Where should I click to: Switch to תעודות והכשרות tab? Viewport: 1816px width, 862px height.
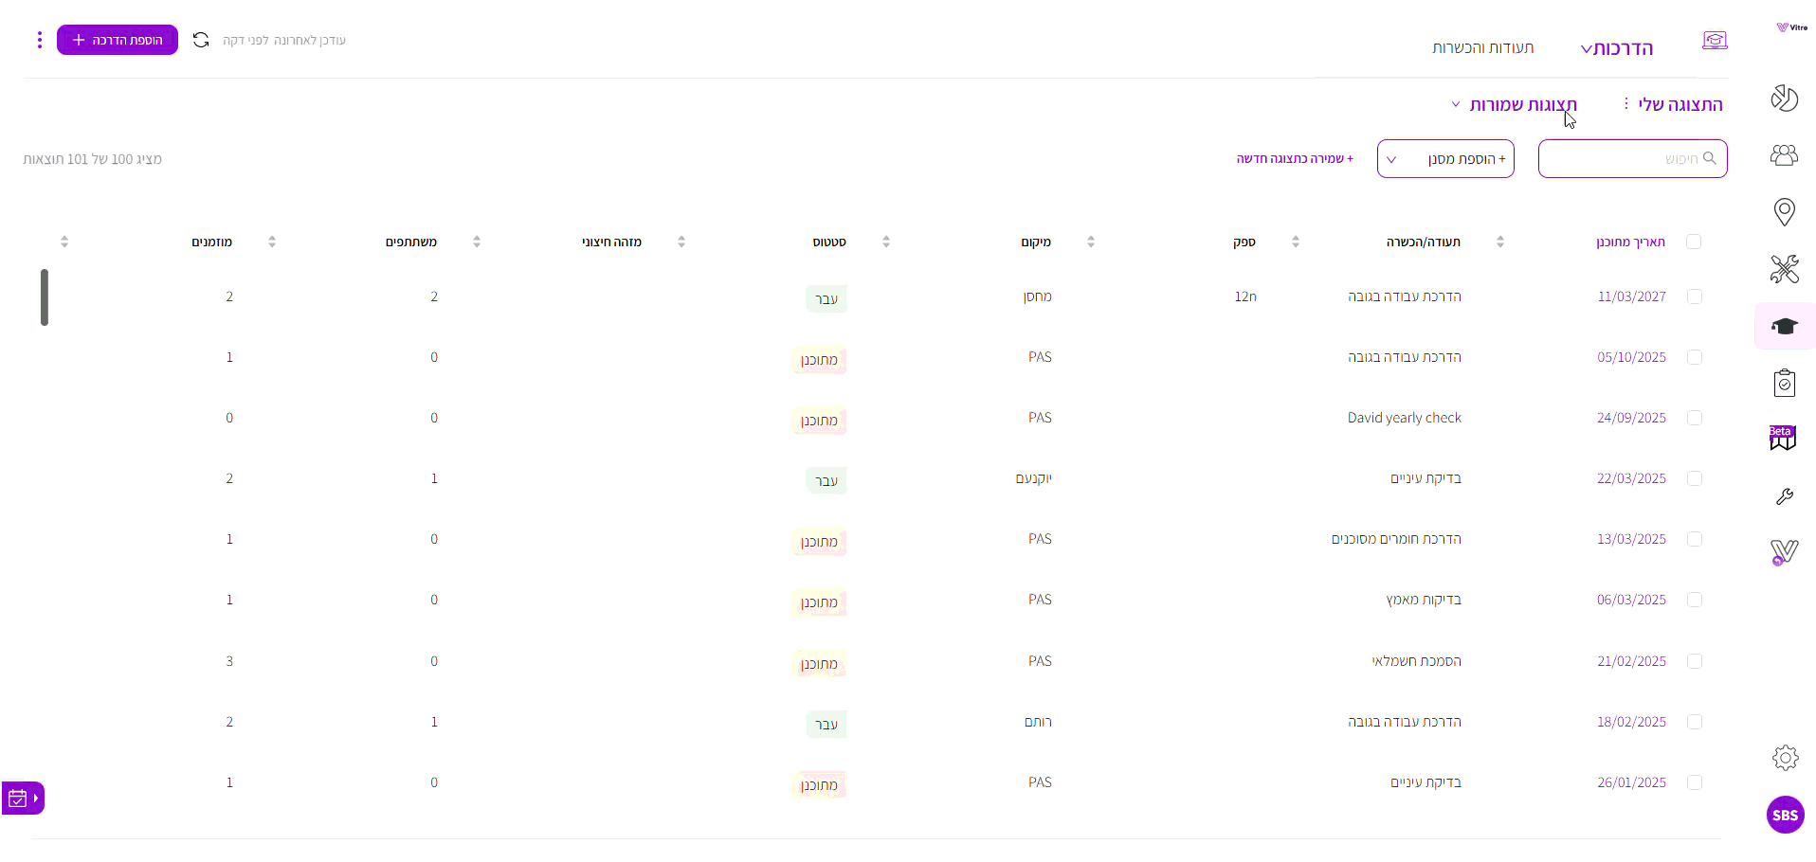[1482, 48]
